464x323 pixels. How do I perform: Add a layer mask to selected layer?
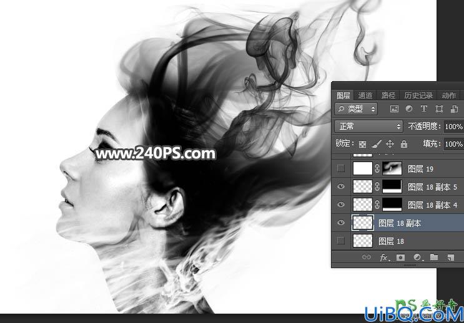(400, 258)
